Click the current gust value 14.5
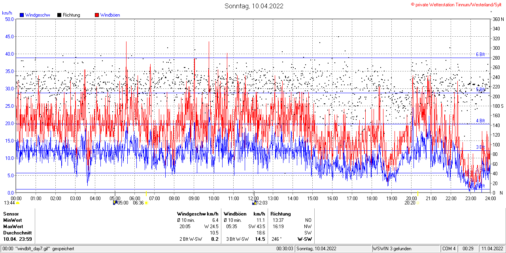The image size is (506, 253). [x=260, y=239]
